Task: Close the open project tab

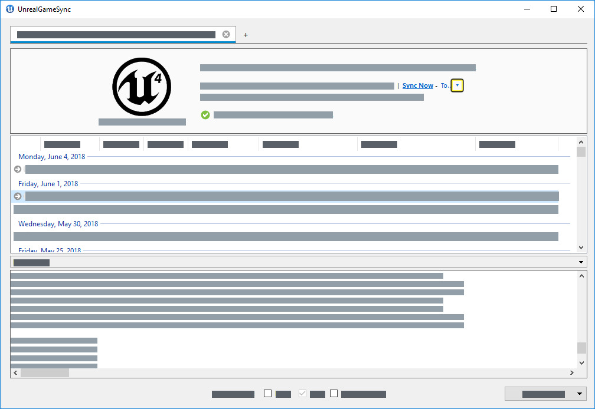Action: click(226, 34)
